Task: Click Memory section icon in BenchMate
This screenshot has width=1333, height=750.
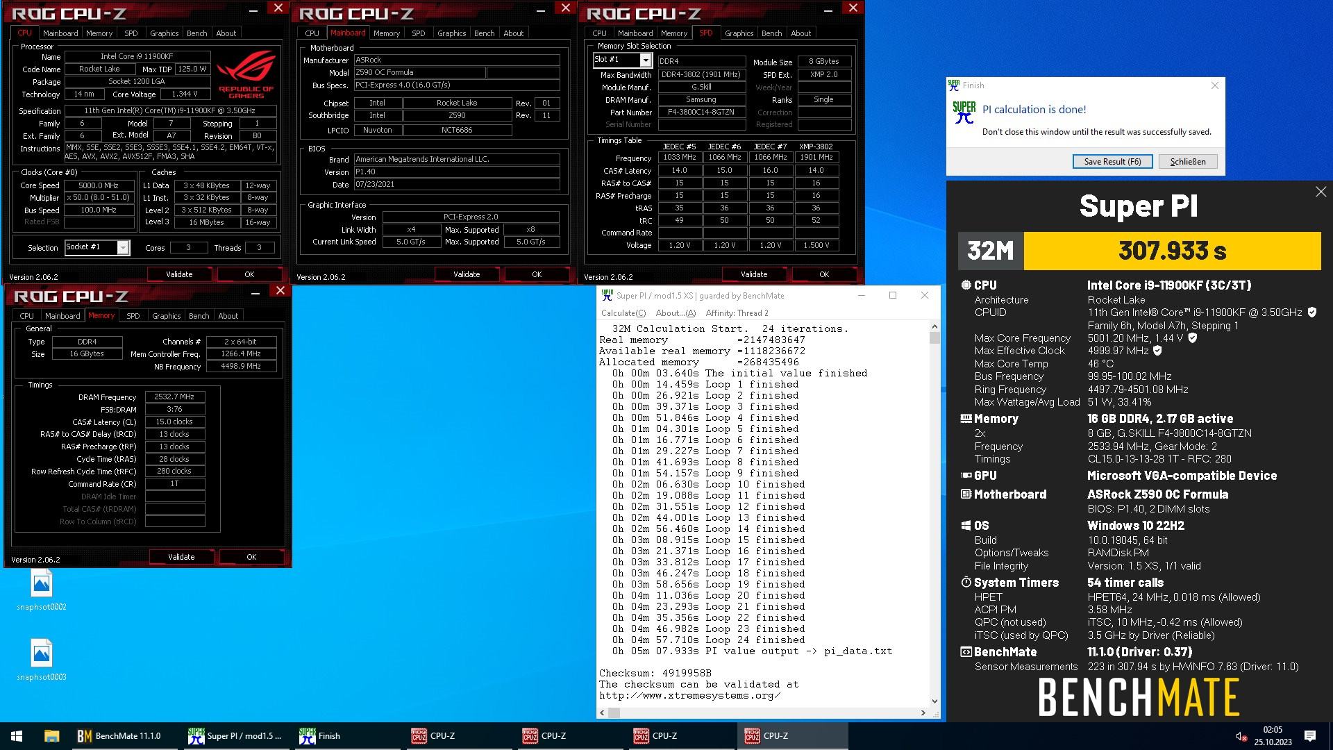Action: pyautogui.click(x=966, y=419)
